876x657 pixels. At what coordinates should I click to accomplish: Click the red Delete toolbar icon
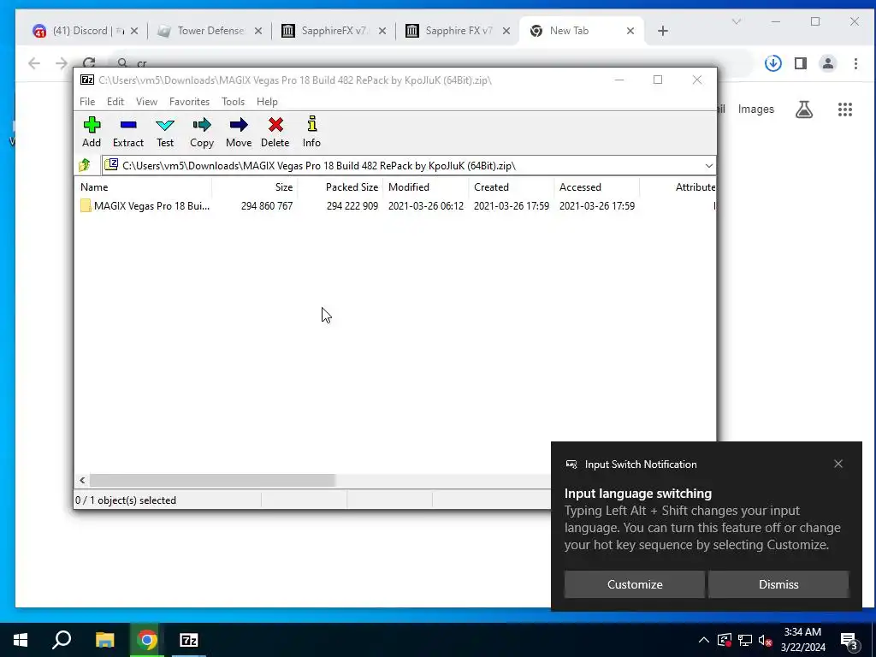pyautogui.click(x=275, y=133)
